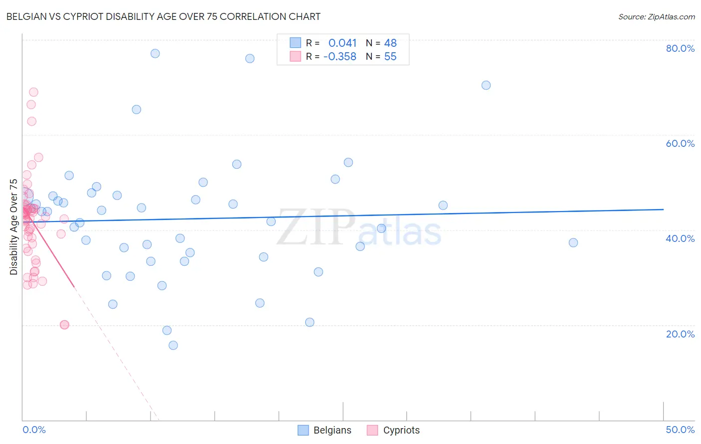Click the Belgians legend color swatch
Viewport: 701px width, 444px height.
[x=303, y=430]
